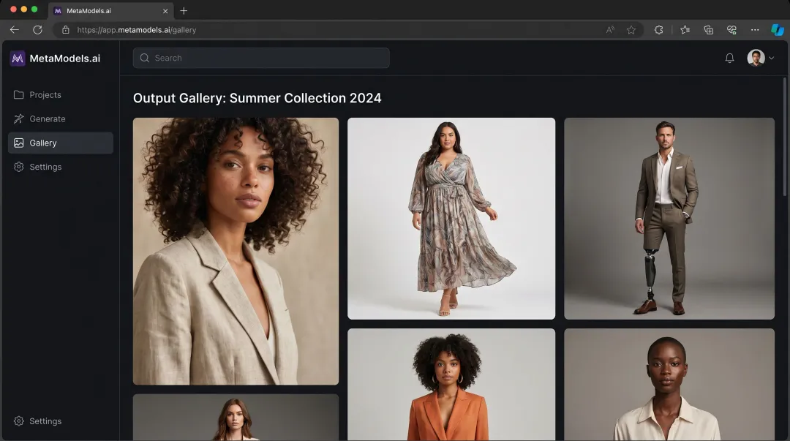This screenshot has height=441, width=790.
Task: Click the gallery vertical scrollbar
Action: pyautogui.click(x=784, y=136)
